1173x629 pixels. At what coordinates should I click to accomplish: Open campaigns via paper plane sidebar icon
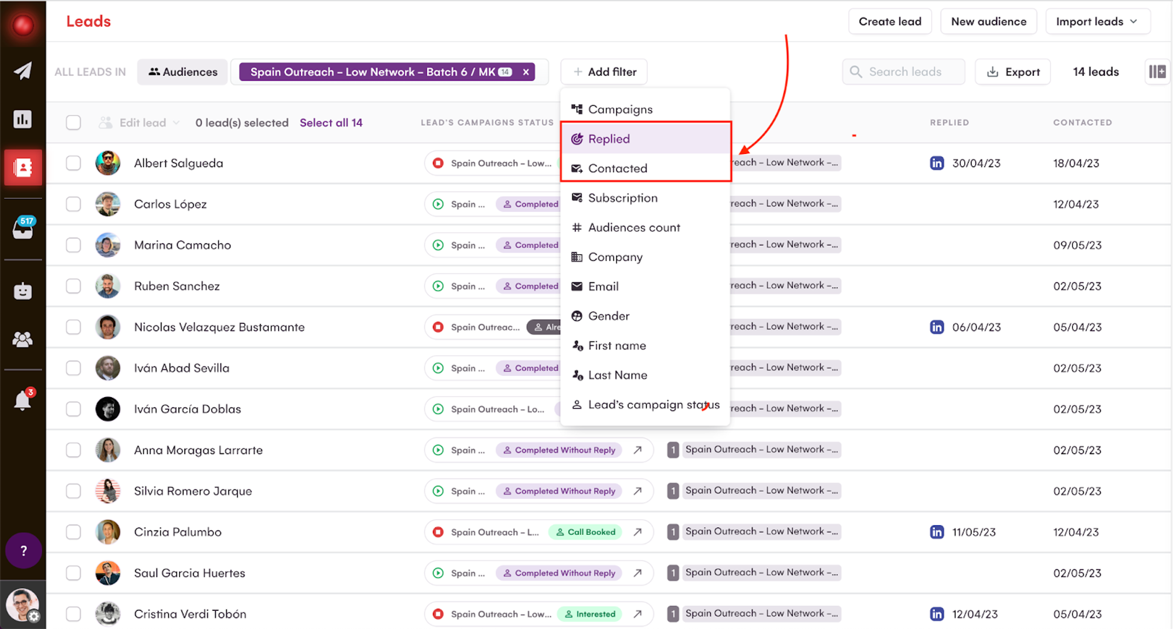click(23, 71)
